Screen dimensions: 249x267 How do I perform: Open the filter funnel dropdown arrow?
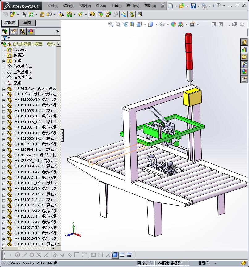click(x=9, y=38)
